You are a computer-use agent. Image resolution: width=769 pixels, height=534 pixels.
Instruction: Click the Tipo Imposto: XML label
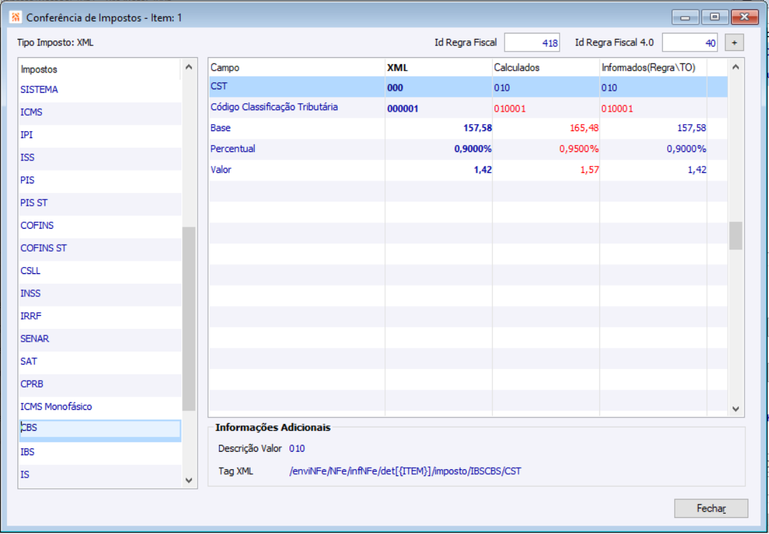[x=55, y=43]
